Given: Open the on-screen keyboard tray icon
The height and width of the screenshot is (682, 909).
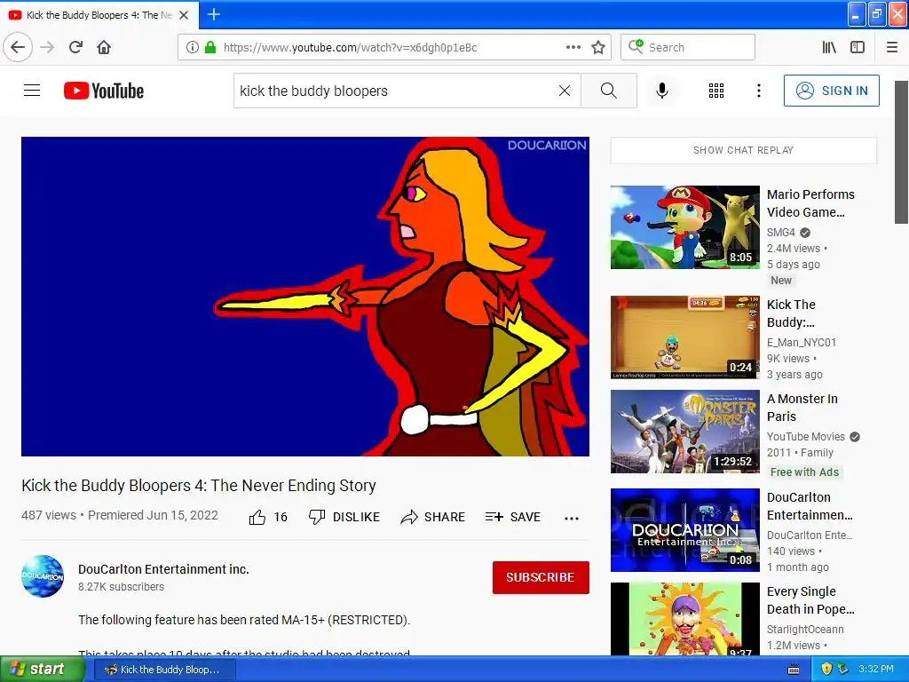Looking at the screenshot, I should click(x=794, y=670).
